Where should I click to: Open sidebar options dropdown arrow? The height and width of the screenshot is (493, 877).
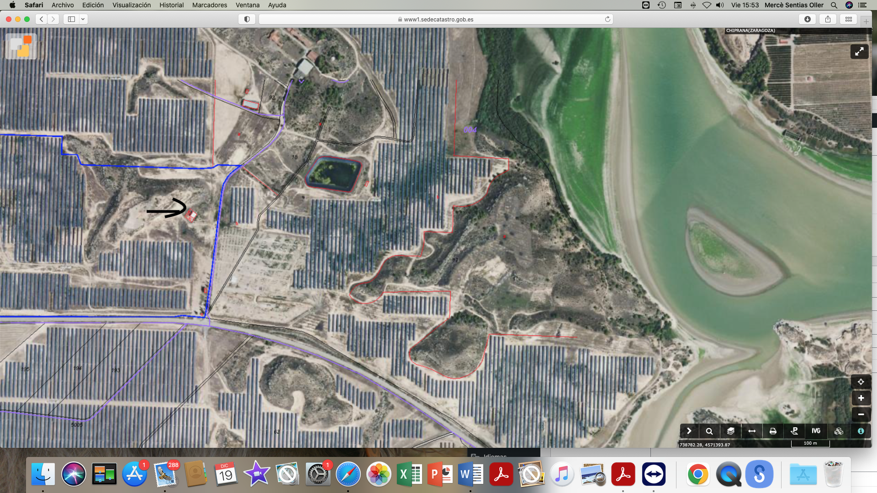click(83, 19)
